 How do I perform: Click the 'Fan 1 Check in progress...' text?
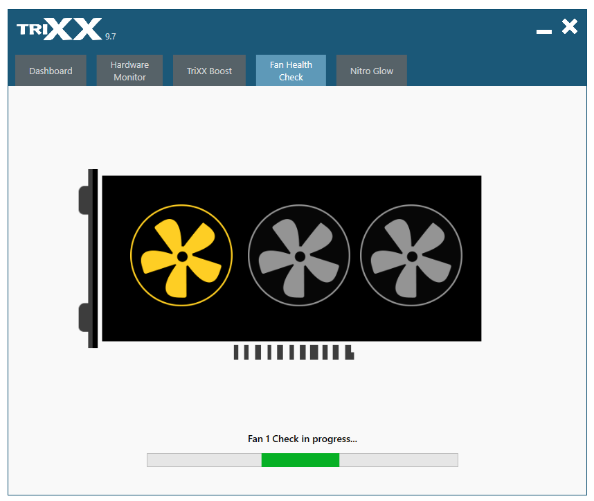point(303,439)
